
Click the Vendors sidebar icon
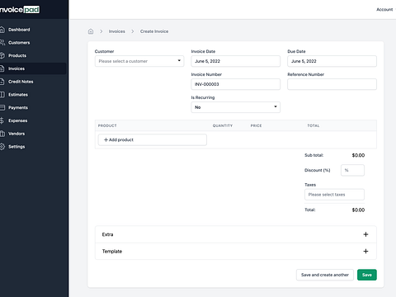click(x=2, y=134)
